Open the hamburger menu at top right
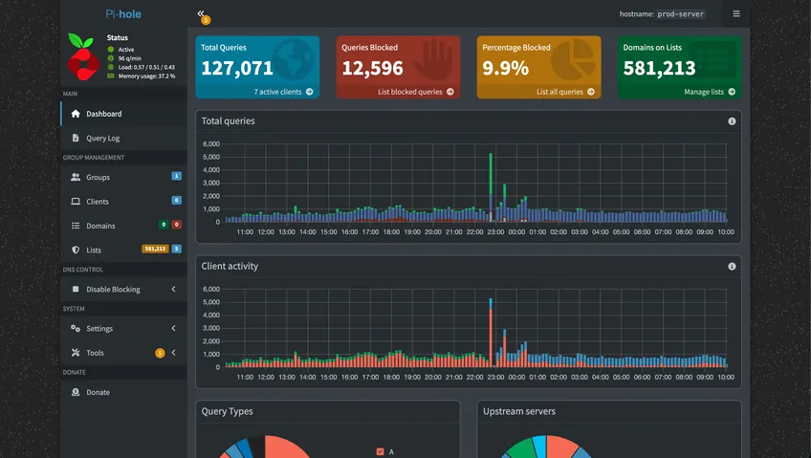This screenshot has width=811, height=458. (x=736, y=13)
